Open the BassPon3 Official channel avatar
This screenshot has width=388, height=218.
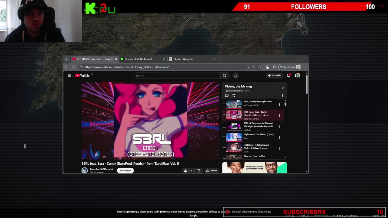[85, 170]
